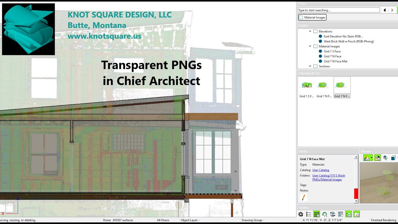The width and height of the screenshot is (398, 224).
Task: Click the Material Images filter chip
Action: pyautogui.click(x=312, y=17)
